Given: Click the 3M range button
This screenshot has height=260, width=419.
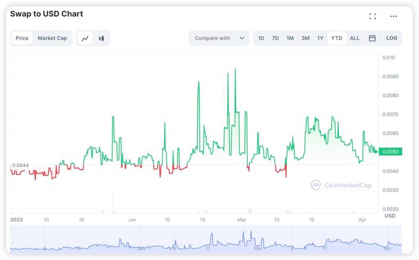Looking at the screenshot, I should [x=305, y=38].
